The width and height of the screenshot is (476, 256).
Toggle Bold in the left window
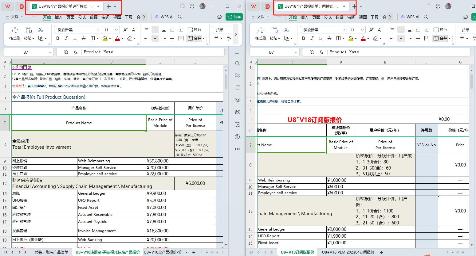click(58, 38)
